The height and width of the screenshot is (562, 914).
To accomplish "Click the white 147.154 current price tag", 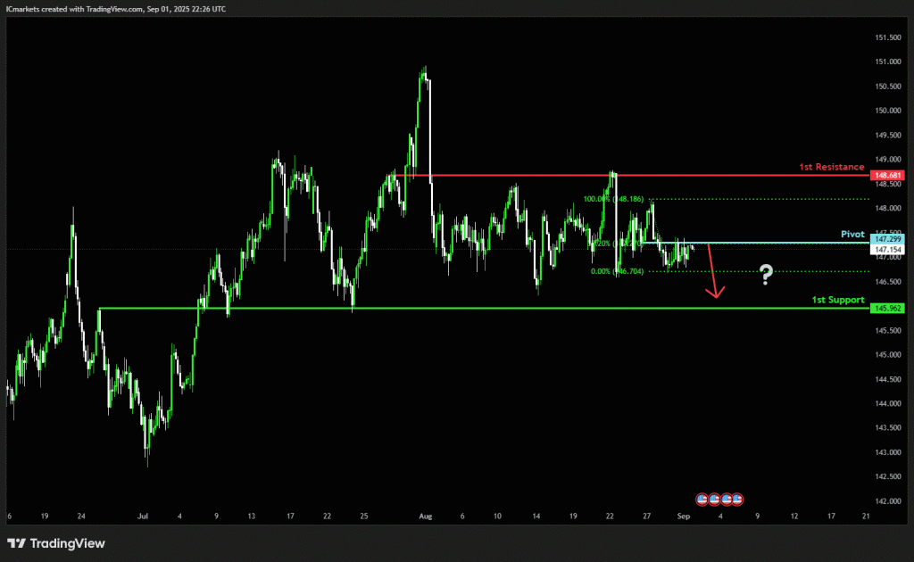I will coord(886,249).
